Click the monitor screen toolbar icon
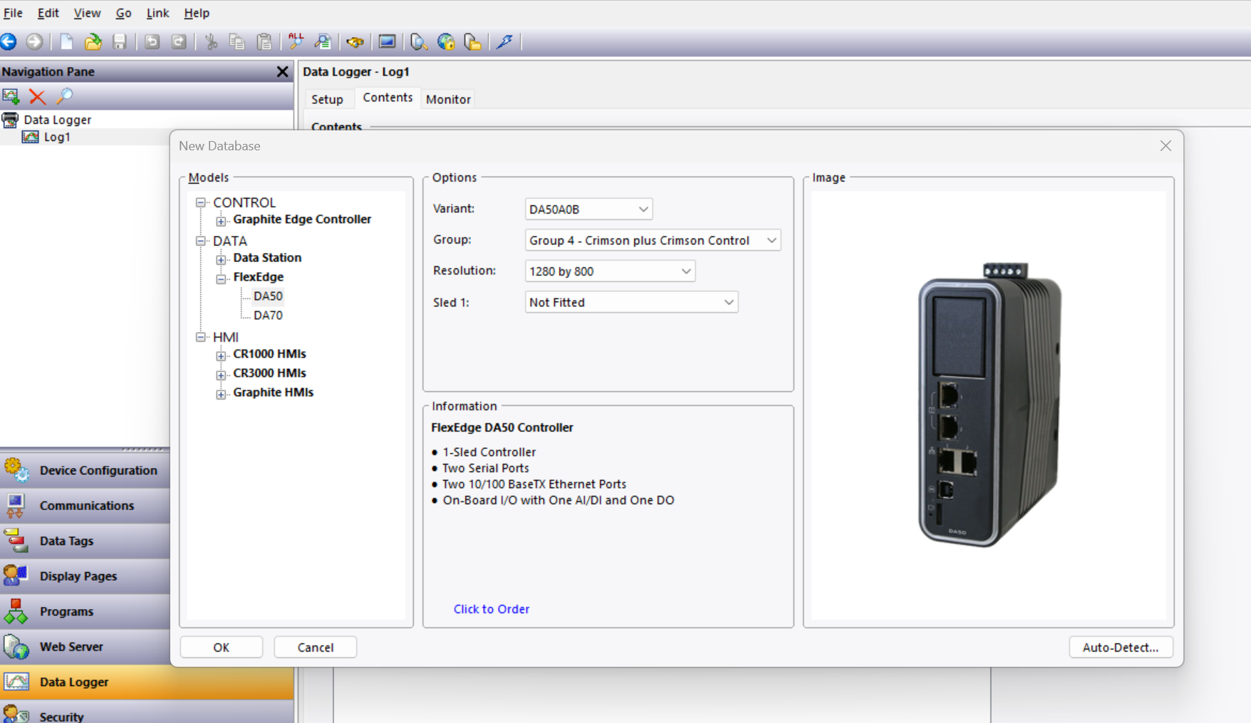This screenshot has width=1251, height=723. point(387,42)
